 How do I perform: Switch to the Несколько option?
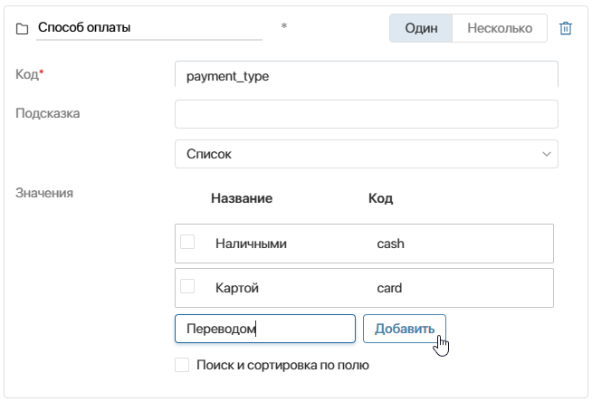500,28
